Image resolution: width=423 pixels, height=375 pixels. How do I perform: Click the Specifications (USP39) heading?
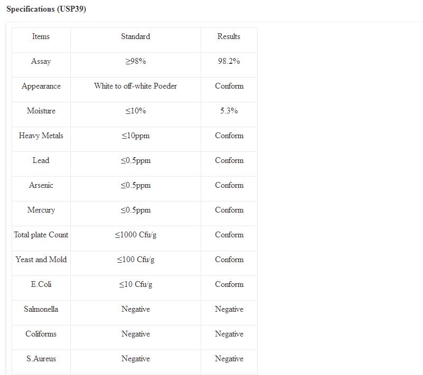pyautogui.click(x=46, y=9)
